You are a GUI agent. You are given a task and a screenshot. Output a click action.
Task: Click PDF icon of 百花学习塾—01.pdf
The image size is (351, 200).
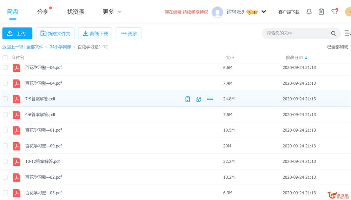[x=16, y=130]
